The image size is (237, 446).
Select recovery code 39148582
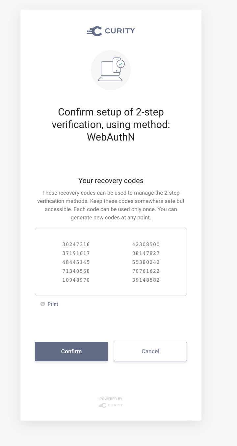(x=146, y=280)
